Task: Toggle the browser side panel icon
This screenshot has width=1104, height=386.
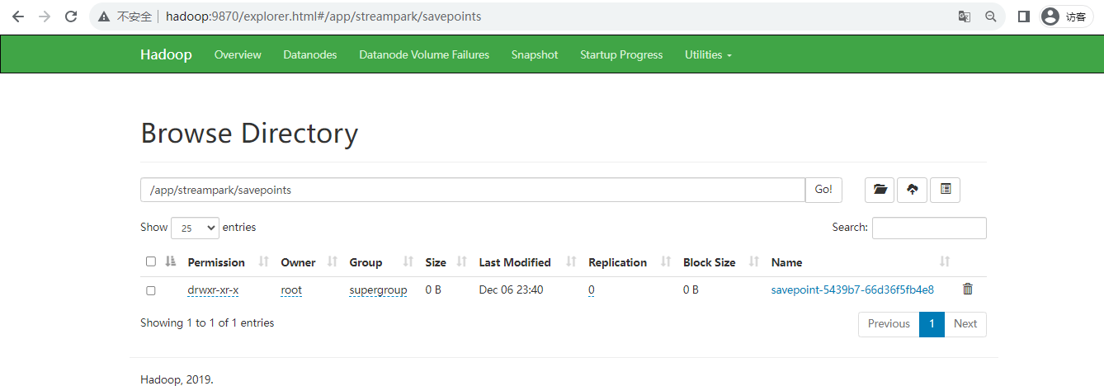Action: [1024, 16]
